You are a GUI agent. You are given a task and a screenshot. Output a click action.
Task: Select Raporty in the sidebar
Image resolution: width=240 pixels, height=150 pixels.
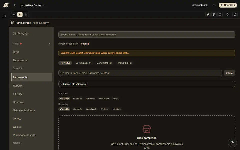pyautogui.click(x=32, y=86)
